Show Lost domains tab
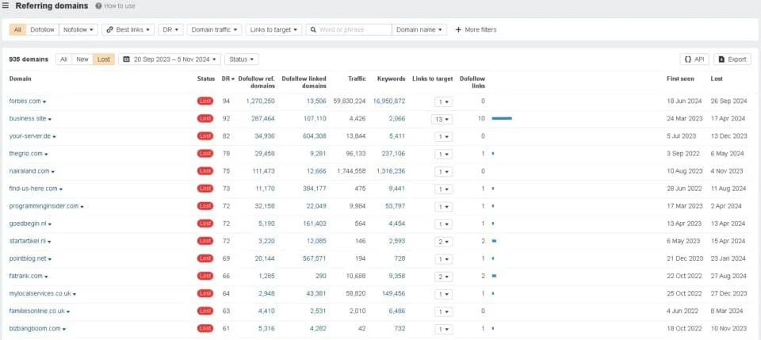The height and width of the screenshot is (340, 761). 104,59
